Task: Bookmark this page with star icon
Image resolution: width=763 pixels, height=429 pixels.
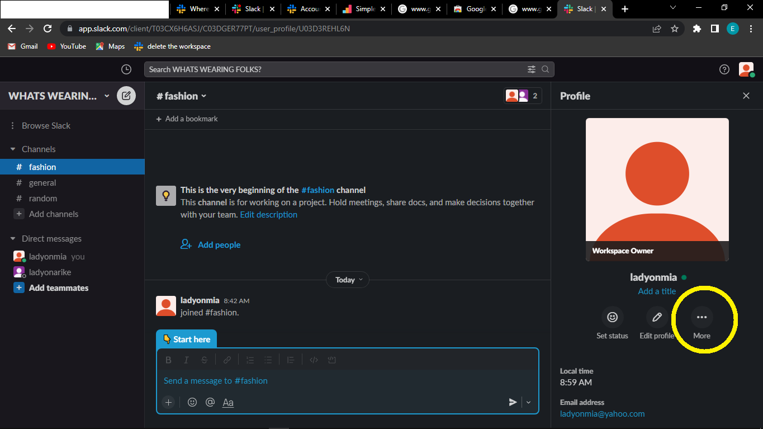Action: (x=675, y=29)
